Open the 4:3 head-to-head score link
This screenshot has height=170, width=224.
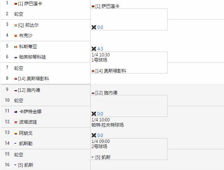(x=100, y=49)
